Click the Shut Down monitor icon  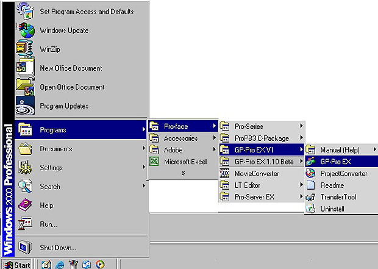coord(26,247)
